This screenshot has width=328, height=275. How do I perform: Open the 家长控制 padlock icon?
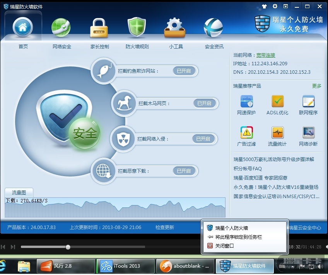pyautogui.click(x=99, y=28)
